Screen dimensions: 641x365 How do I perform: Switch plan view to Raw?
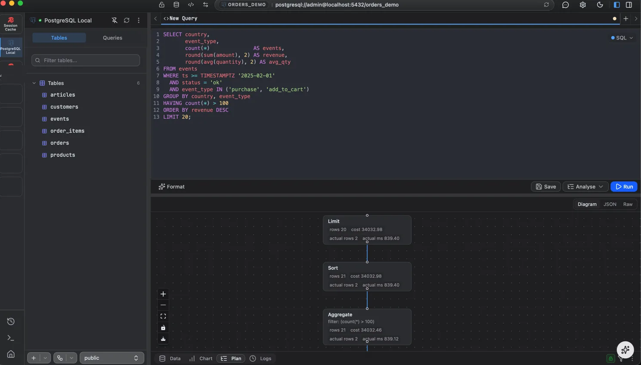point(628,204)
